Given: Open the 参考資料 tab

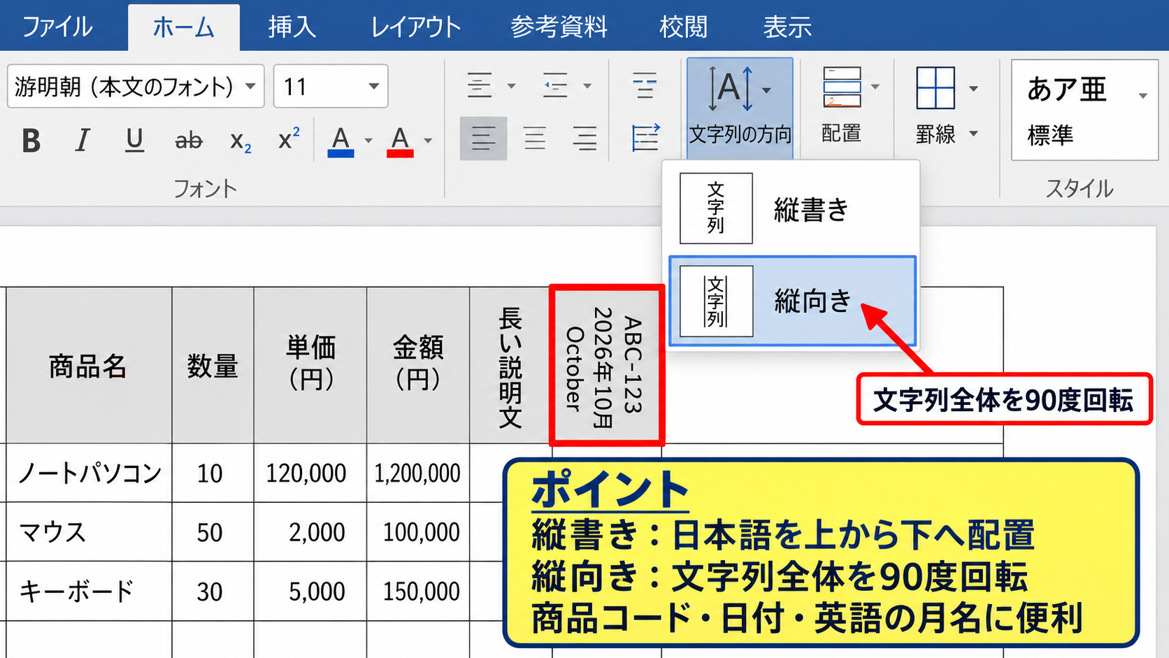Looking at the screenshot, I should pyautogui.click(x=559, y=27).
